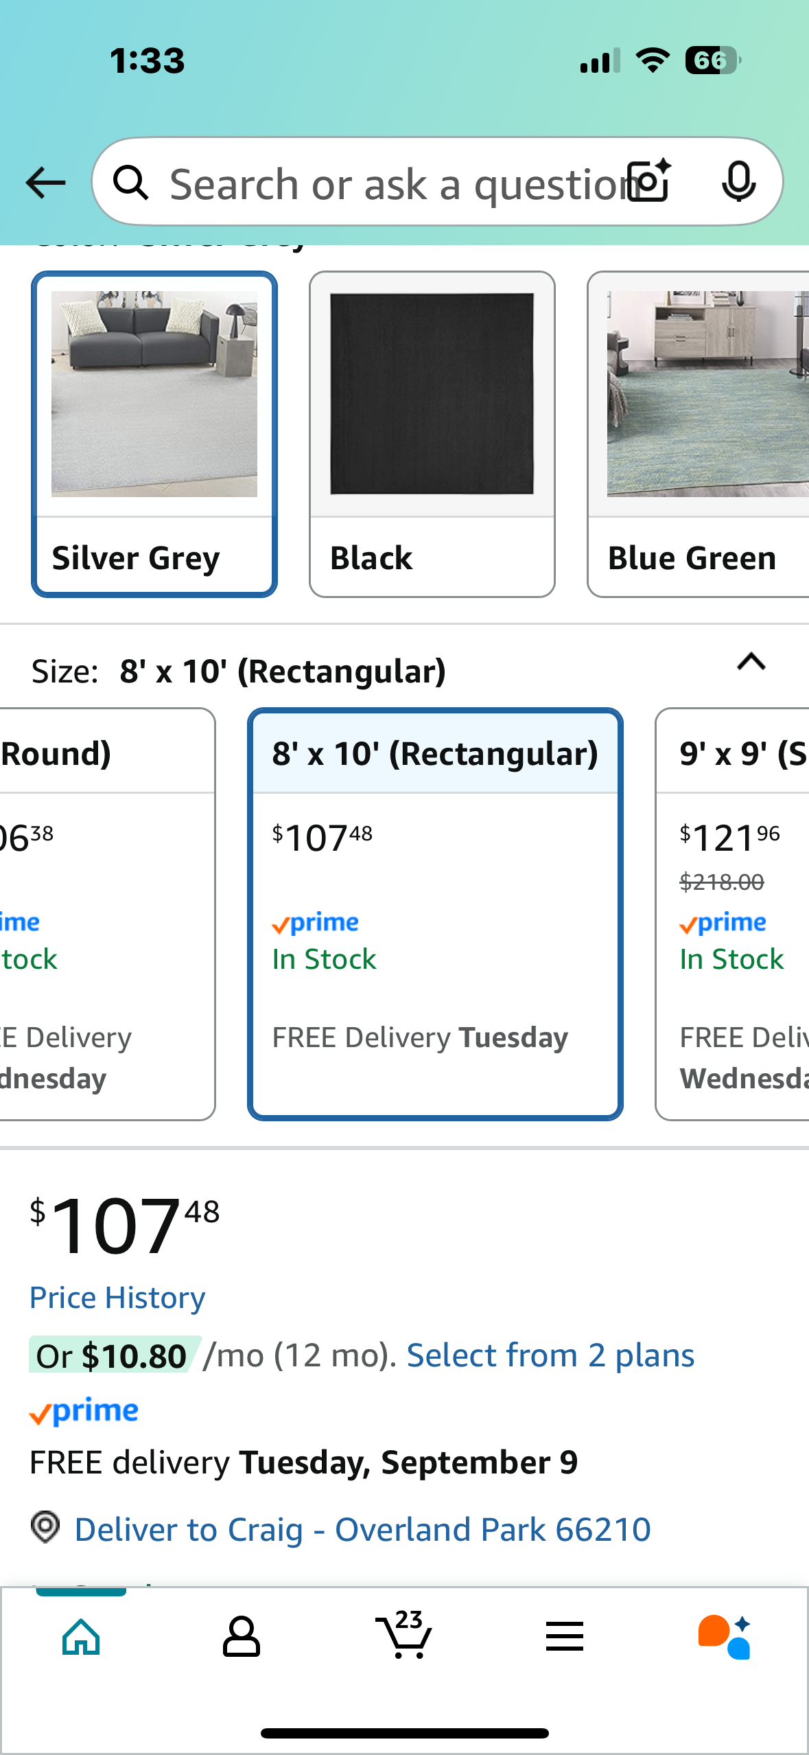Tap the back arrow icon
The height and width of the screenshot is (1755, 809).
(x=45, y=183)
